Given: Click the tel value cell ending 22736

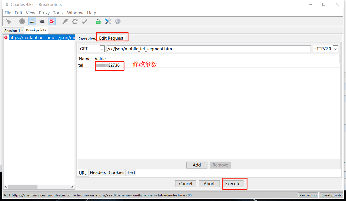Looking at the screenshot, I should (x=217, y=65).
